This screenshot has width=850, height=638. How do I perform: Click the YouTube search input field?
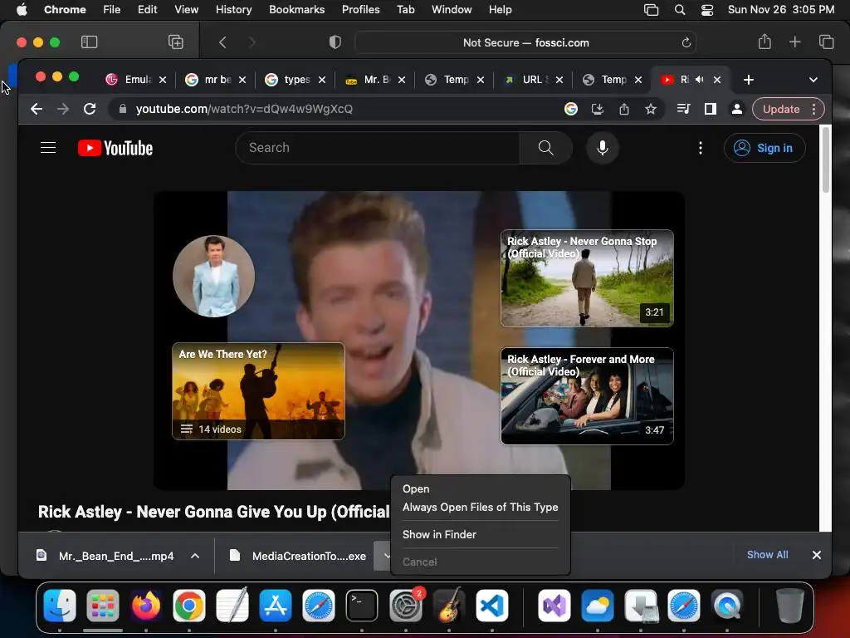[x=378, y=148]
